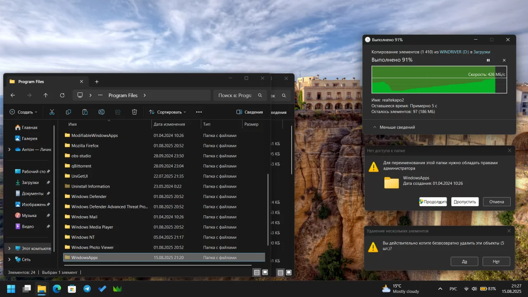Switch to large thumbnails view in status bar
This screenshot has width=528, height=297.
[265, 272]
